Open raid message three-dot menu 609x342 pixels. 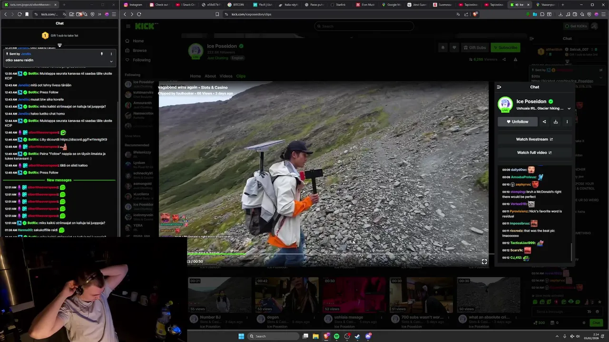[x=111, y=54]
